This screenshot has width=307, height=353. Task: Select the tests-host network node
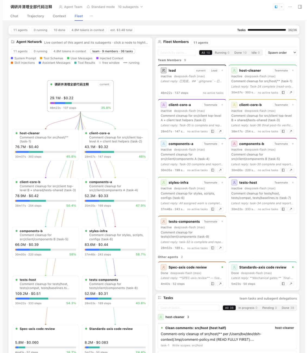tap(46, 291)
